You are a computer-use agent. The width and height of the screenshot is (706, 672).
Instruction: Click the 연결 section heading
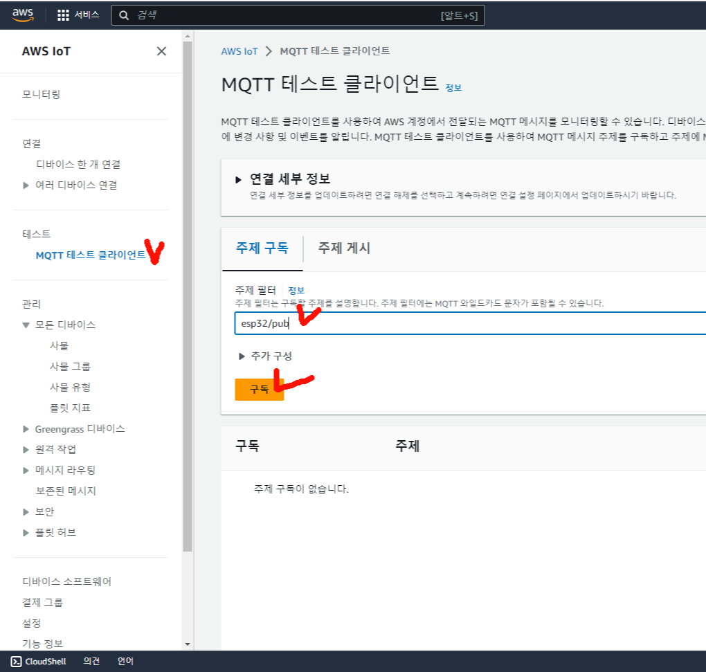pyautogui.click(x=32, y=143)
